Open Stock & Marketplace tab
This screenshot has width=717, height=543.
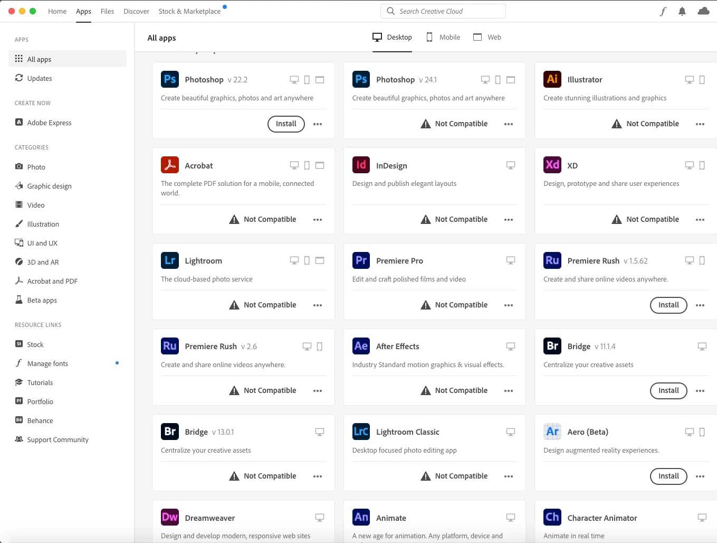point(189,11)
